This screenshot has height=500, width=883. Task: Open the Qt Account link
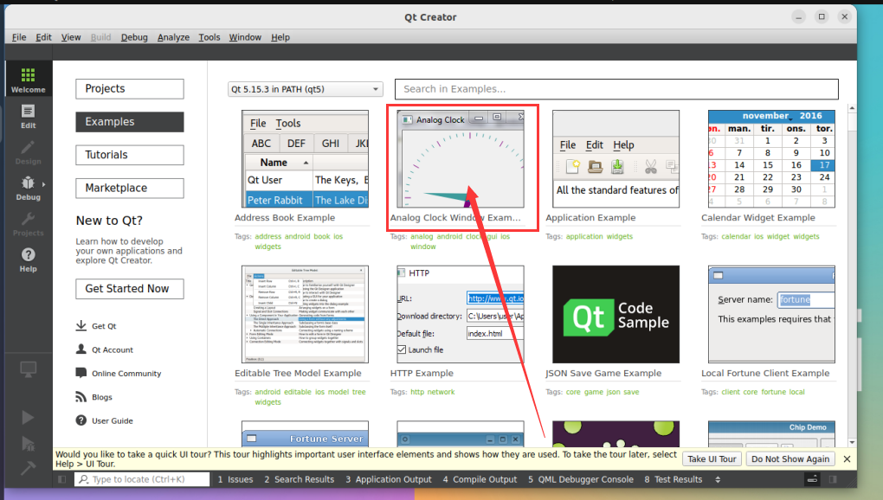tap(113, 349)
